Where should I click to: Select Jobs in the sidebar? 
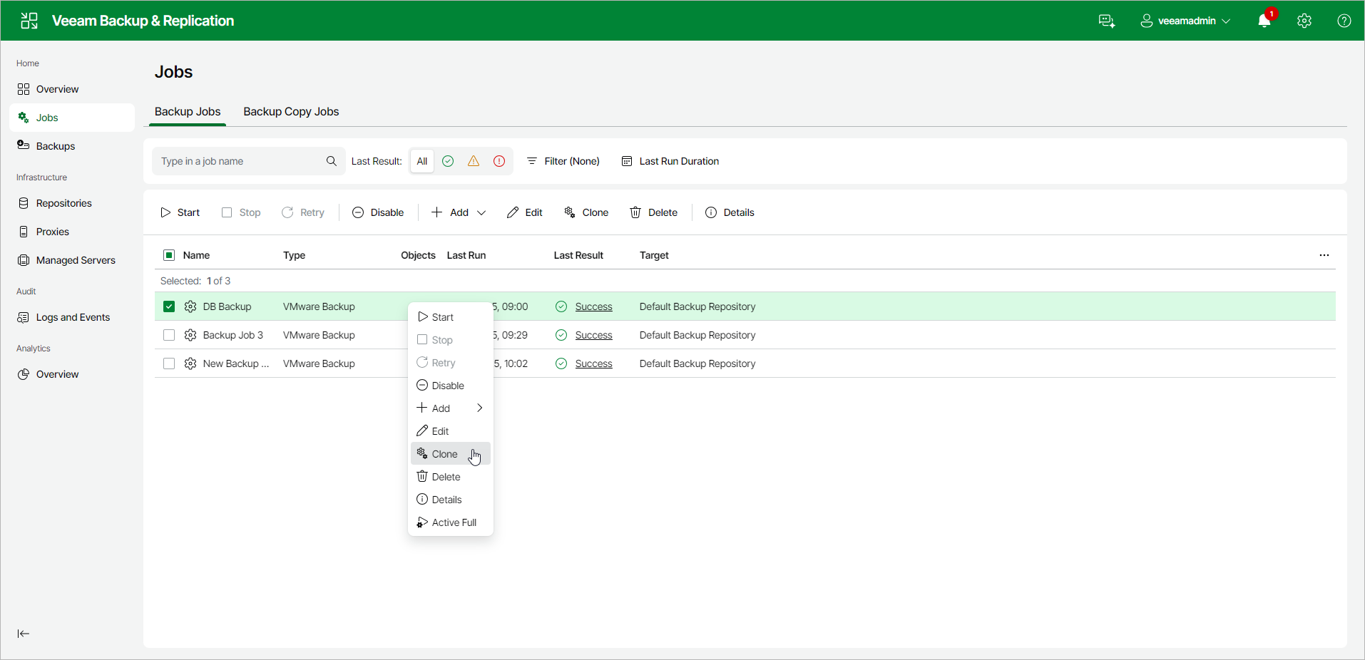[x=72, y=118]
